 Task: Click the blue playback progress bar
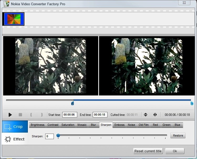(x=132, y=100)
